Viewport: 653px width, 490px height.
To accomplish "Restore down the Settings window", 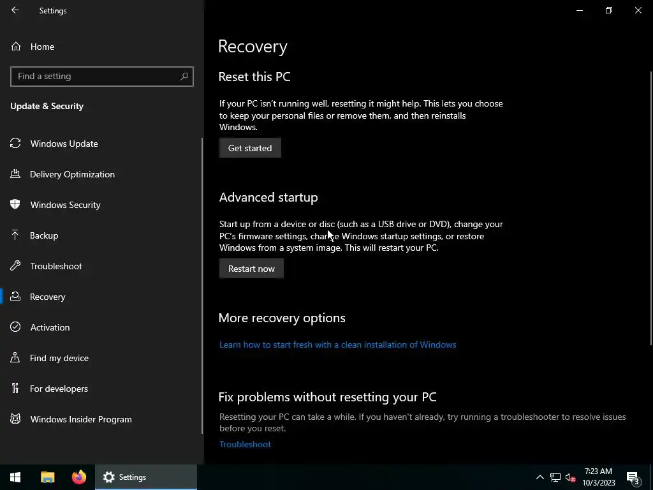I will coord(609,10).
